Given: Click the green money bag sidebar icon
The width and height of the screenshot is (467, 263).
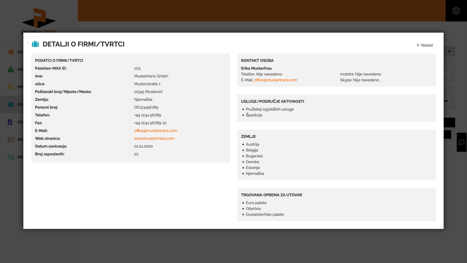Looking at the screenshot, I should 11,69.
